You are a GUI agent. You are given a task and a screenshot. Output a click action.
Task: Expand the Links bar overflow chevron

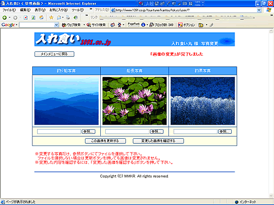pyautogui.click(x=272, y=15)
